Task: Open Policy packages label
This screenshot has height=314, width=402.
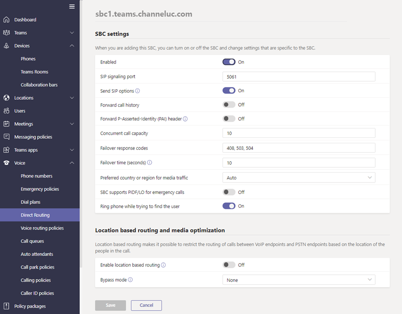Action: coord(30,306)
